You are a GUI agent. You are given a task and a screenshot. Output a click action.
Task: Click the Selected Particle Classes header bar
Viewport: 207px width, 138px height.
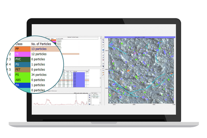click(x=73, y=37)
